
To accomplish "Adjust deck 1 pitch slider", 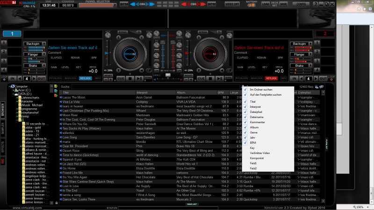I will (107, 53).
